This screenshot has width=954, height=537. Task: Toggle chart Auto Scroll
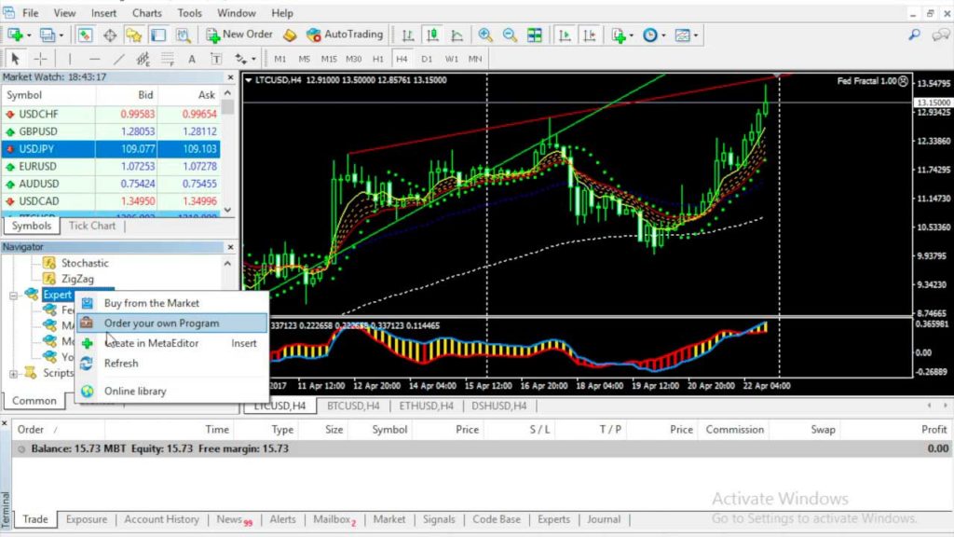[566, 34]
